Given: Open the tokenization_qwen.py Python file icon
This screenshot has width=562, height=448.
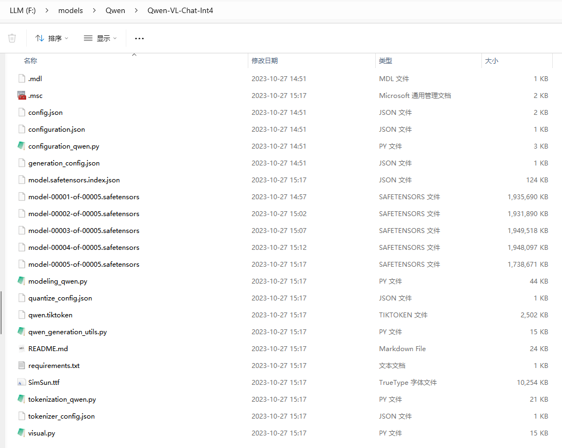Looking at the screenshot, I should (x=22, y=399).
